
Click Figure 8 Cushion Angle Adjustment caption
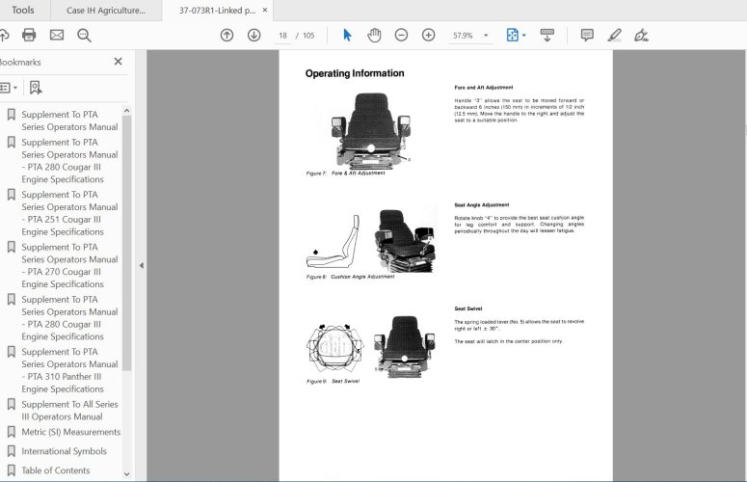(350, 277)
